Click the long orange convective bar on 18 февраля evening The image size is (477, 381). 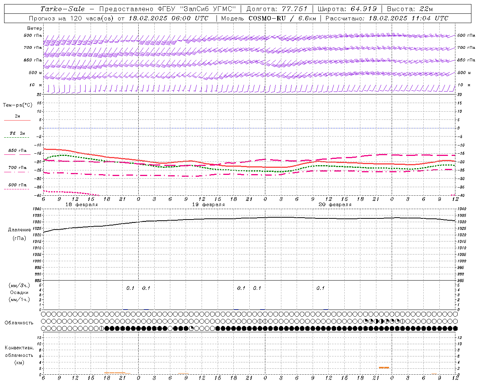[115, 373]
